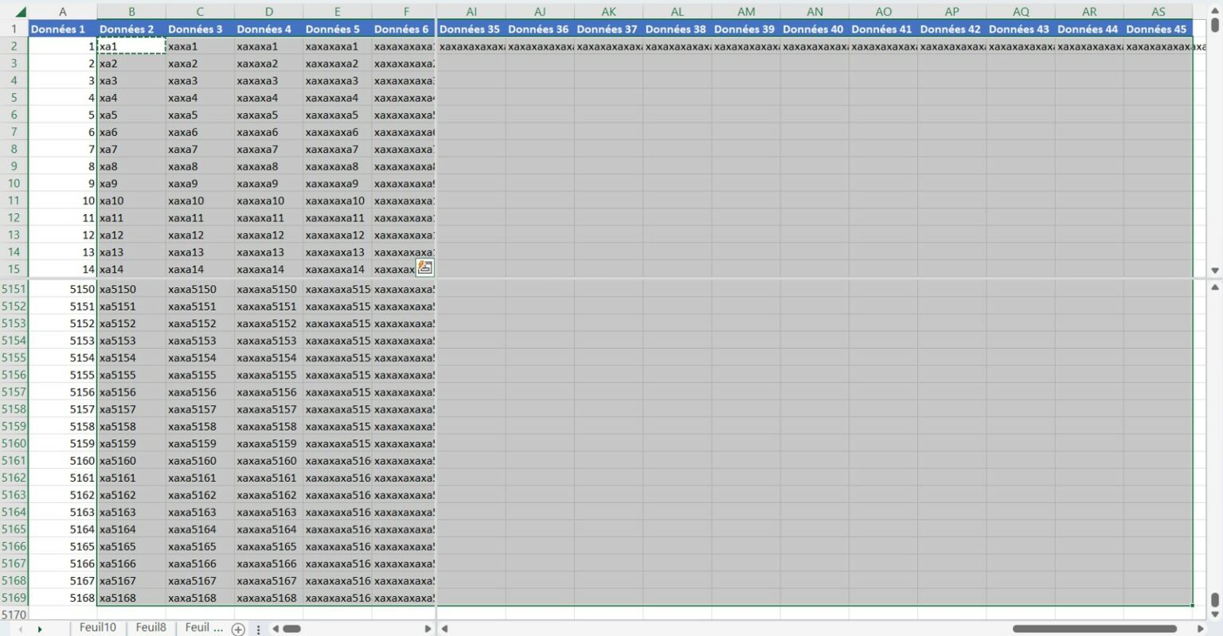The image size is (1223, 636).
Task: Click the vertical scrollbar down arrow
Action: [1215, 613]
